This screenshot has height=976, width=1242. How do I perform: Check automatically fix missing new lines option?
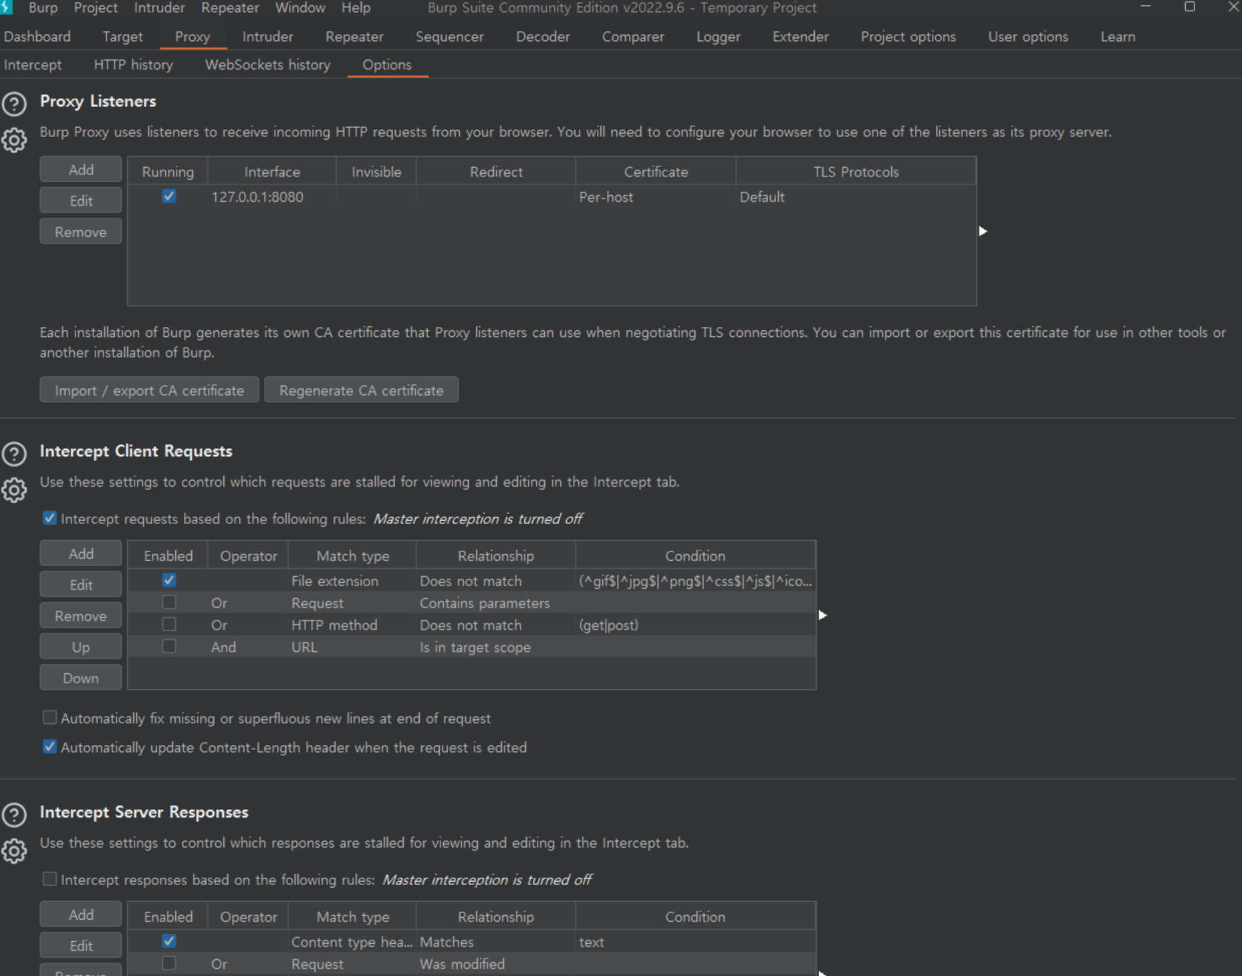(x=49, y=717)
